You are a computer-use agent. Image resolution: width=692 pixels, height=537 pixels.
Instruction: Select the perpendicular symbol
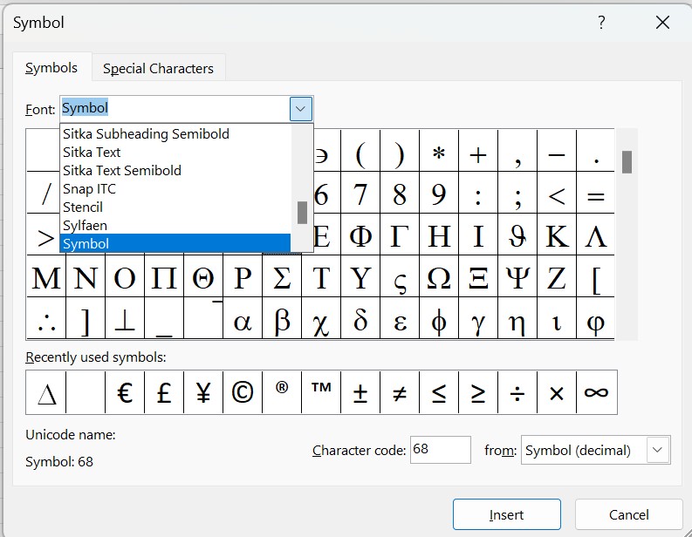(125, 318)
